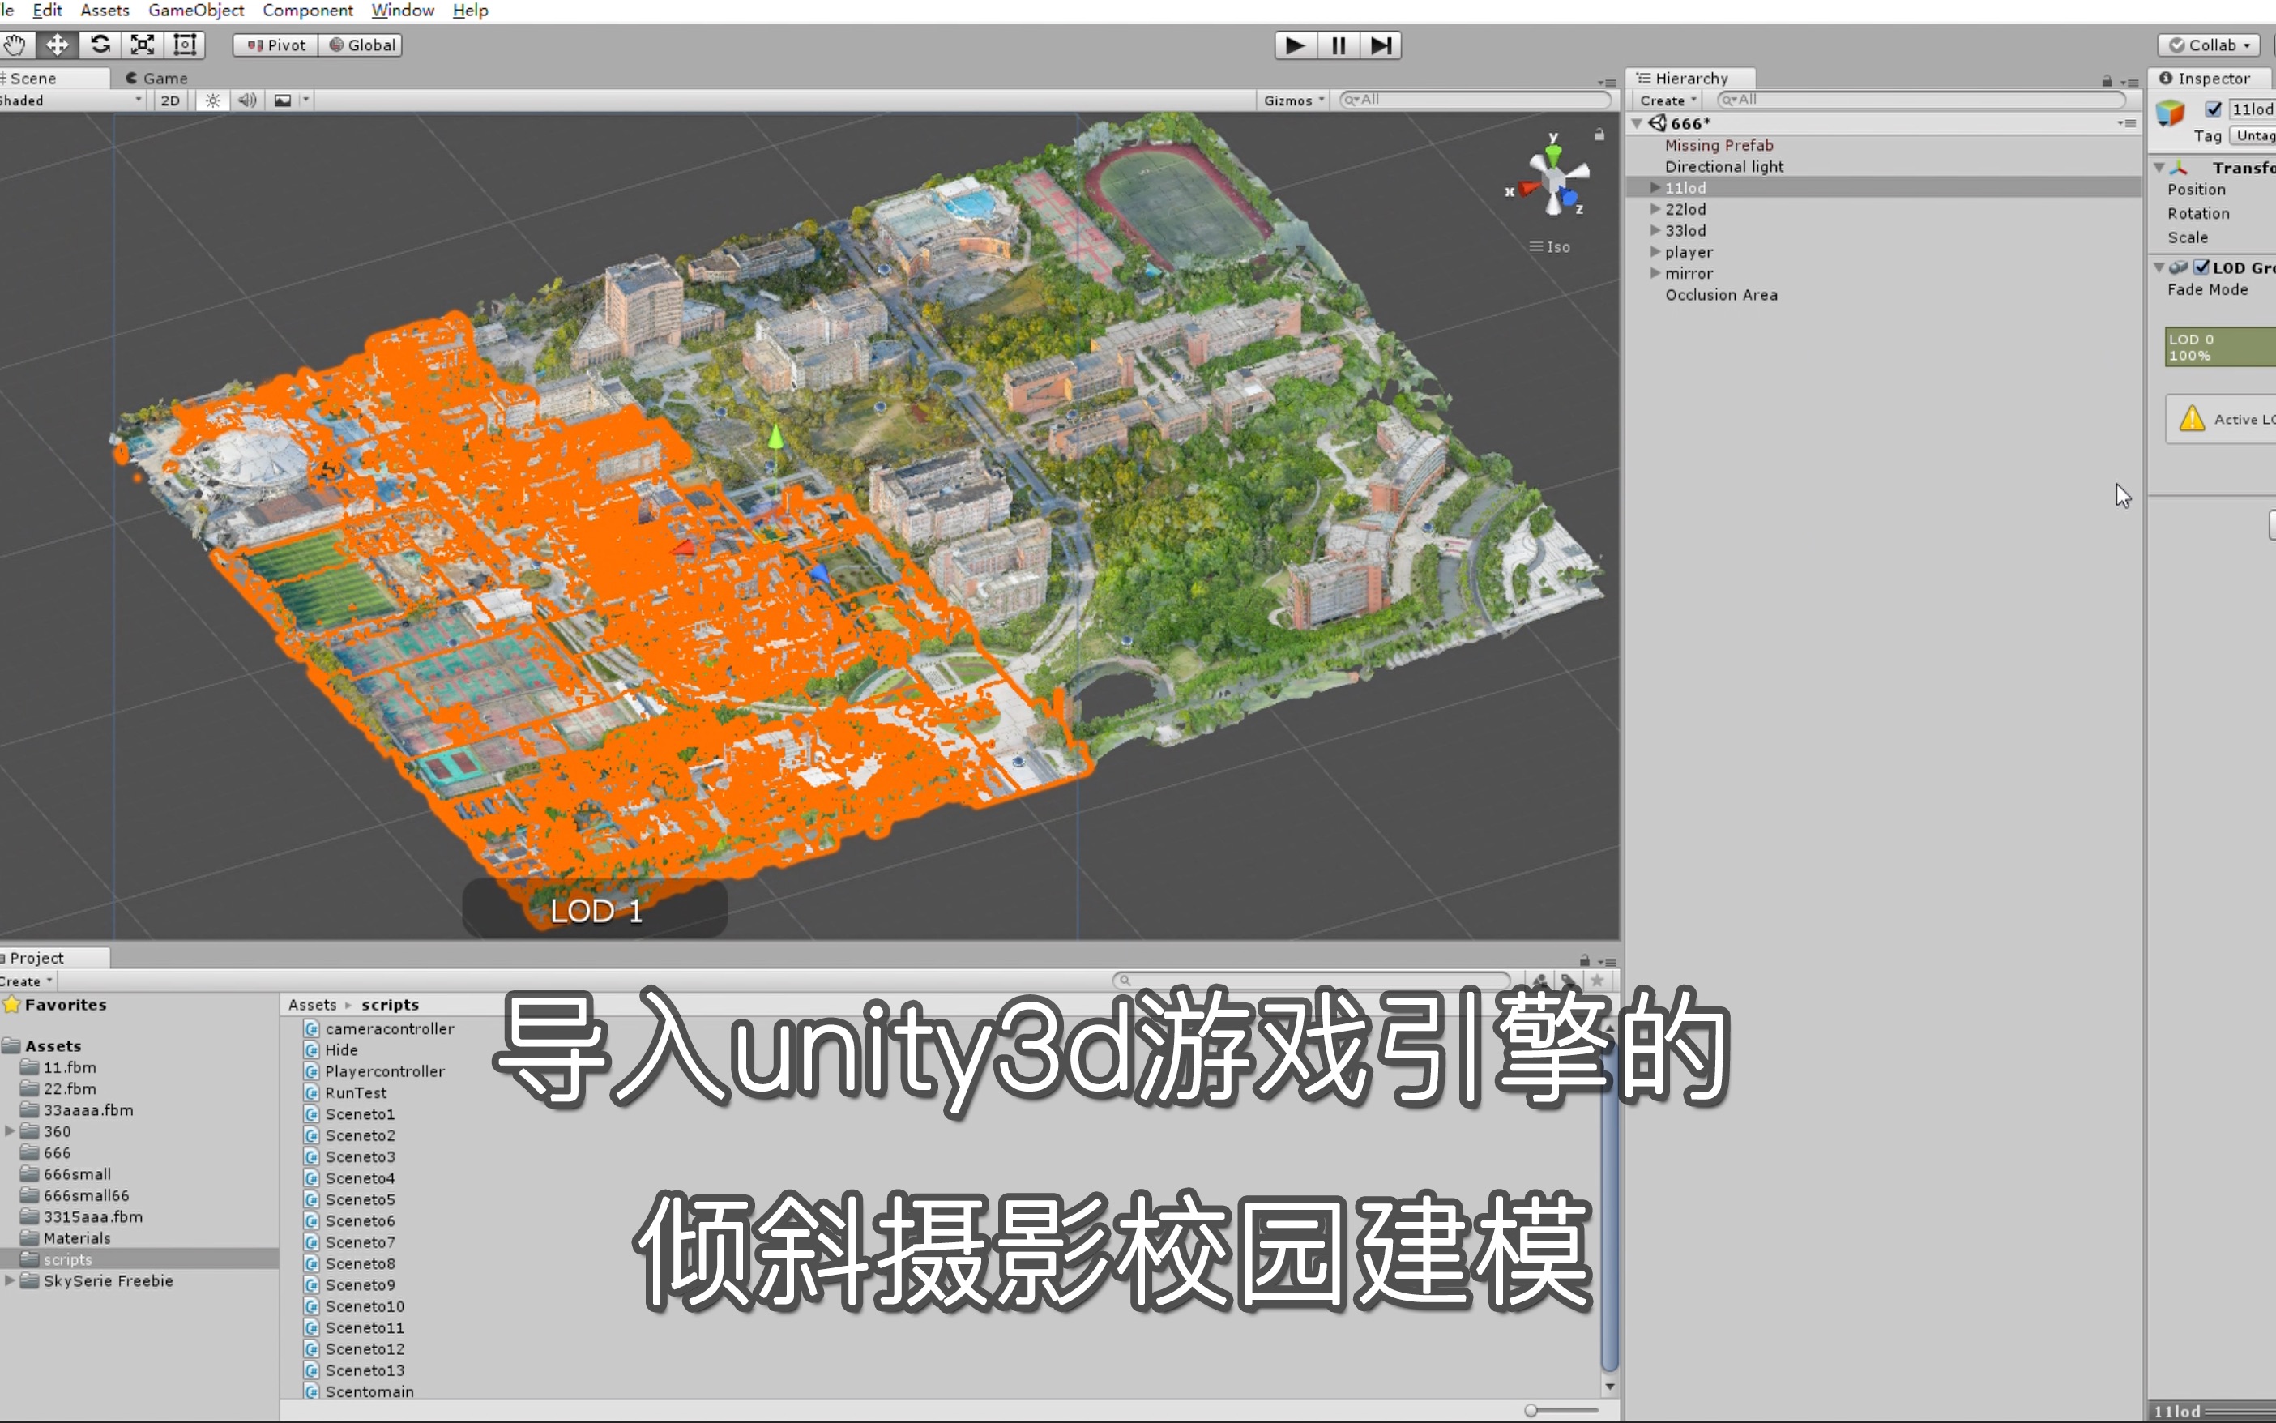Click the Global orientation button
Image resolution: width=2276 pixels, height=1423 pixels.
361,45
